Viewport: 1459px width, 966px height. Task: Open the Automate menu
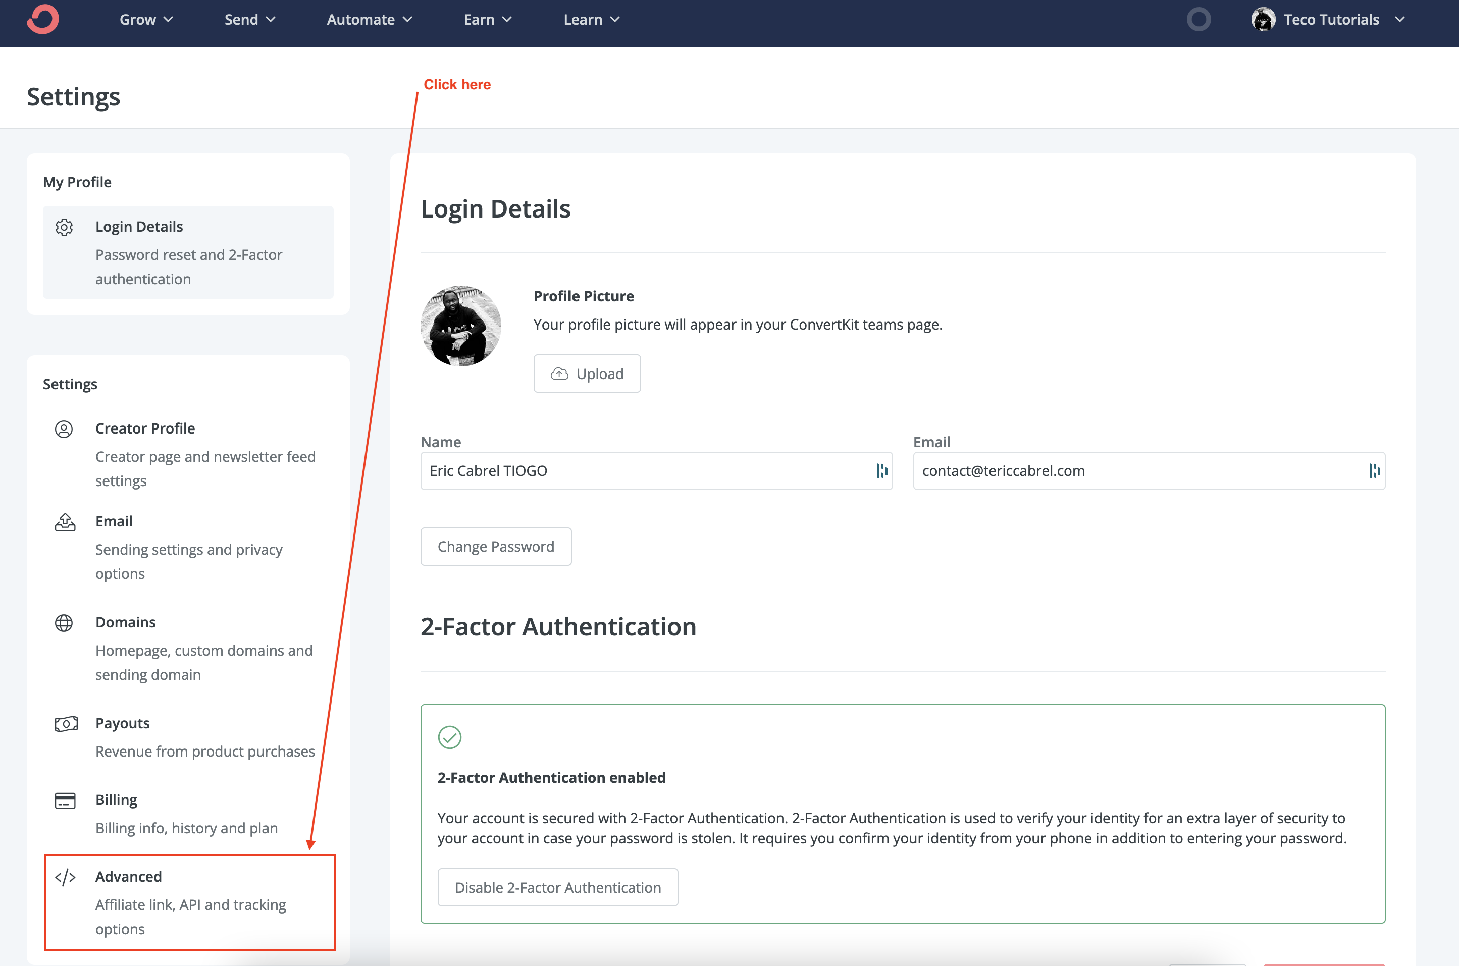coord(368,19)
